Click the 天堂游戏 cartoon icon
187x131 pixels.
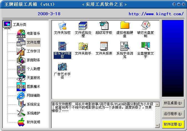click(21, 78)
